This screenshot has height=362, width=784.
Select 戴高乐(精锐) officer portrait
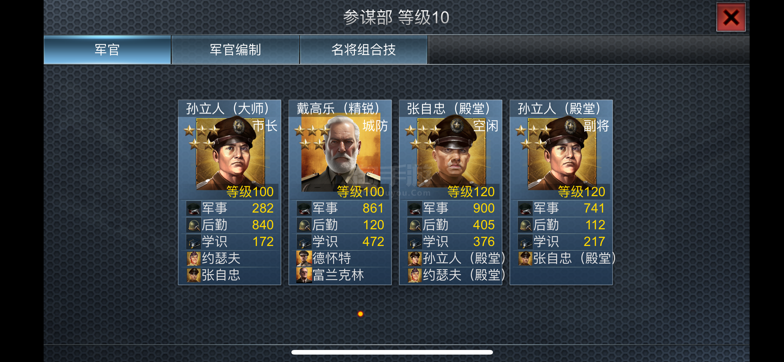pyautogui.click(x=341, y=154)
